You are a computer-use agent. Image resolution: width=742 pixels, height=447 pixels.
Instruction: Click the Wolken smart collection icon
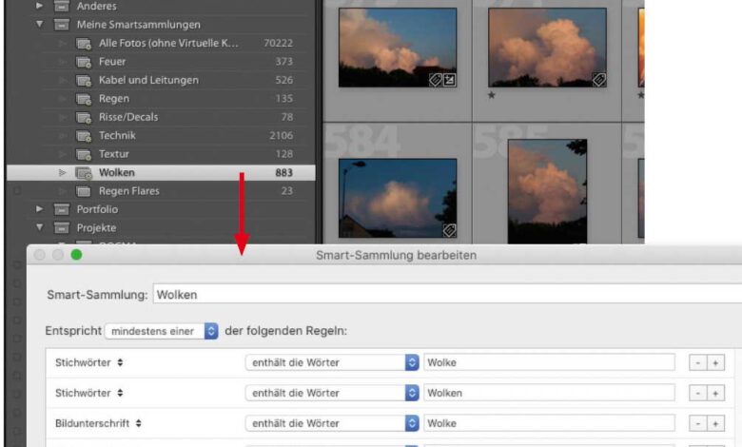[x=84, y=173]
